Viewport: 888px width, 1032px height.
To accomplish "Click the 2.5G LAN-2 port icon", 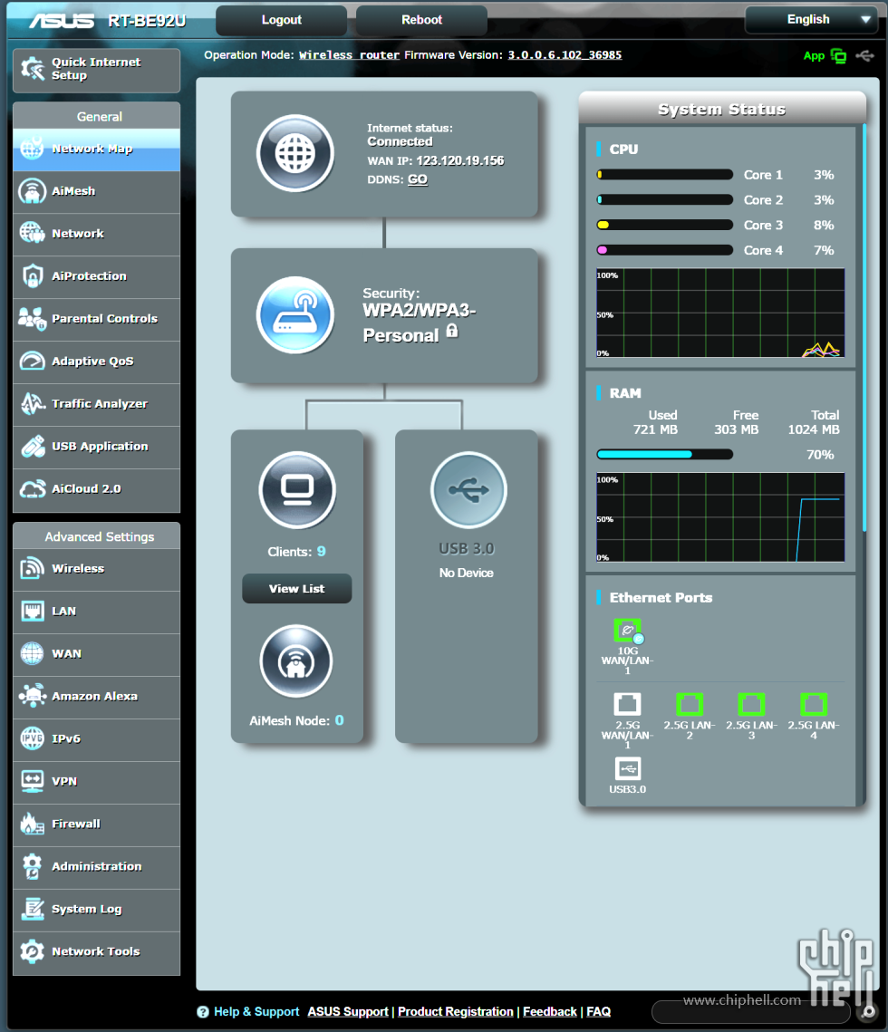I will coord(690,704).
